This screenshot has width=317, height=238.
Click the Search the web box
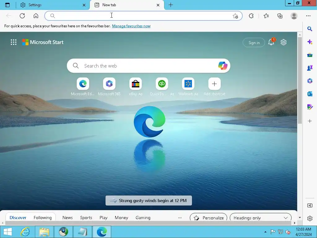coord(148,66)
